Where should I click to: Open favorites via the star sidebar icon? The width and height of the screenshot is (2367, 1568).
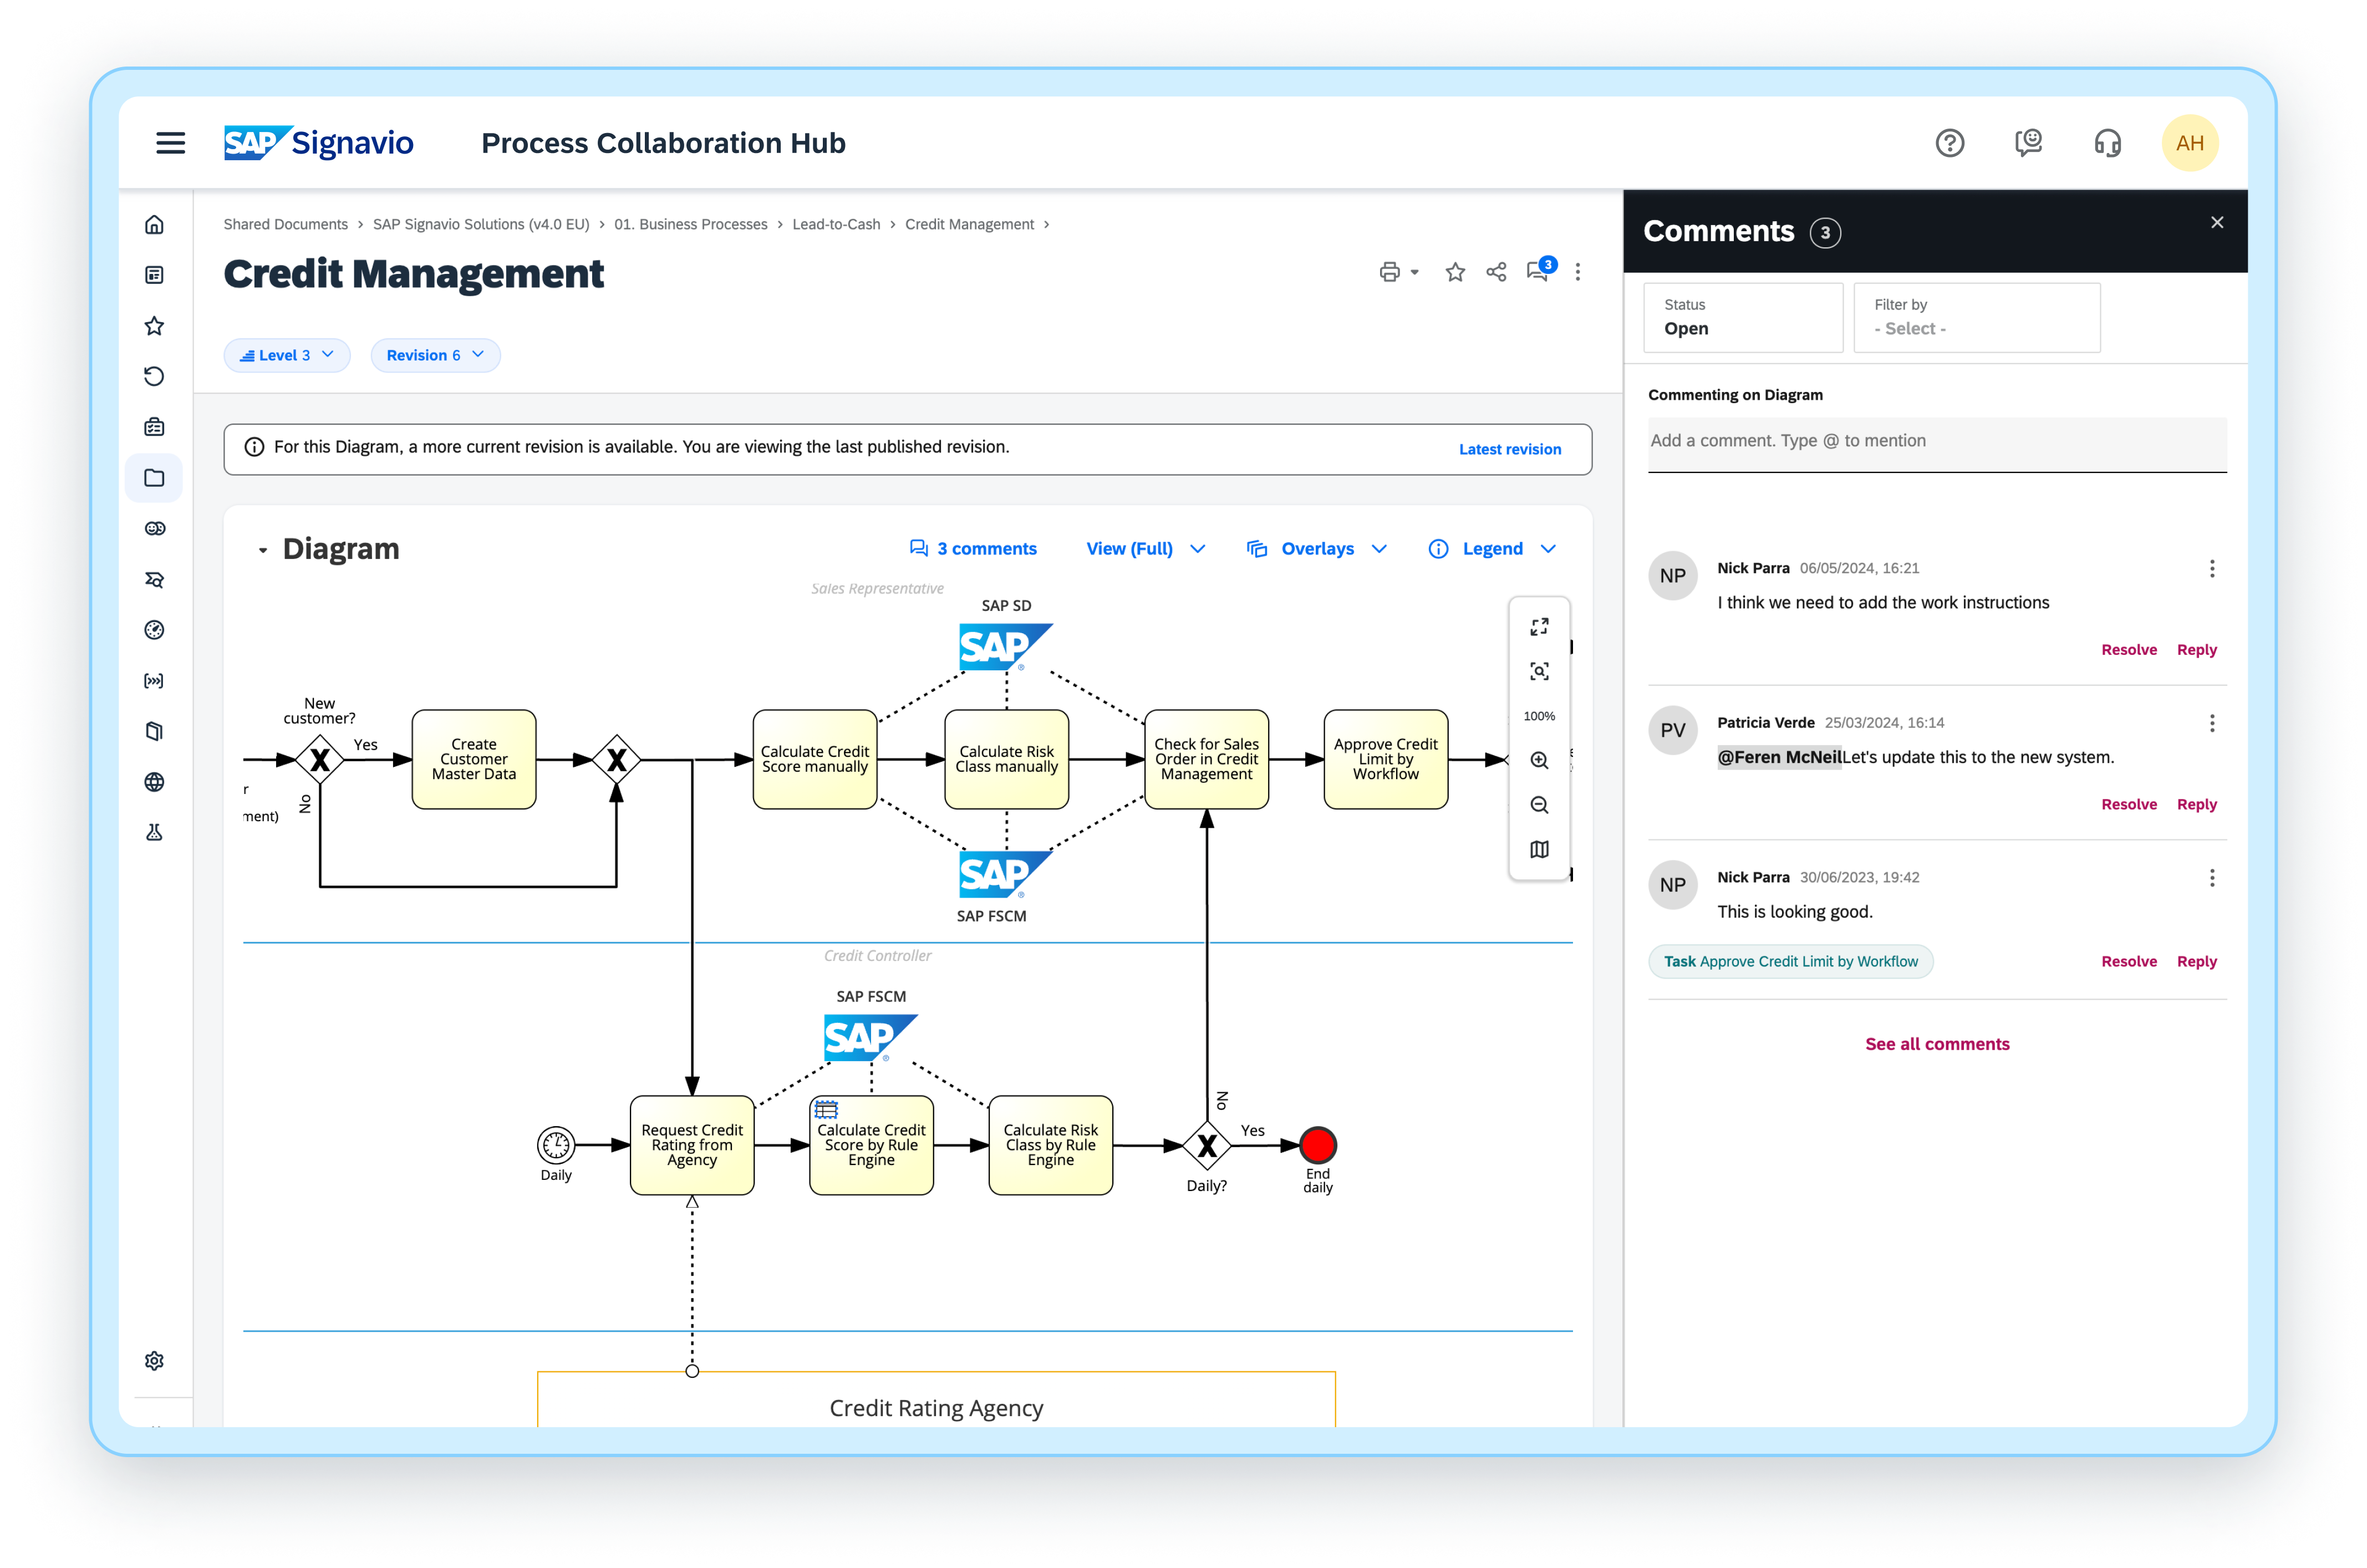click(x=155, y=325)
